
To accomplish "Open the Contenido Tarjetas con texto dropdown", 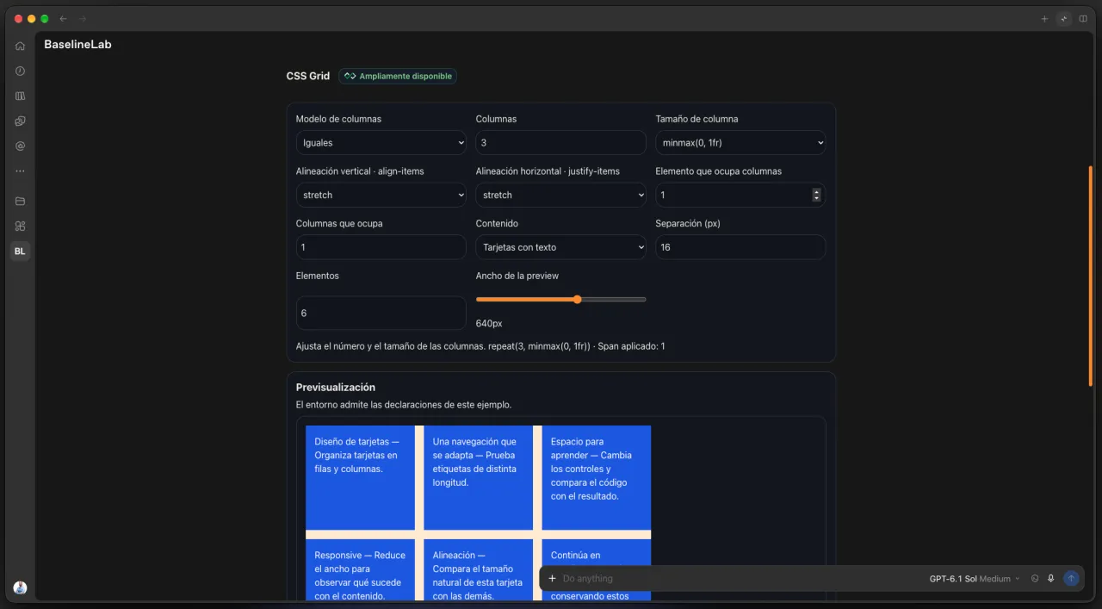I will (x=560, y=247).
